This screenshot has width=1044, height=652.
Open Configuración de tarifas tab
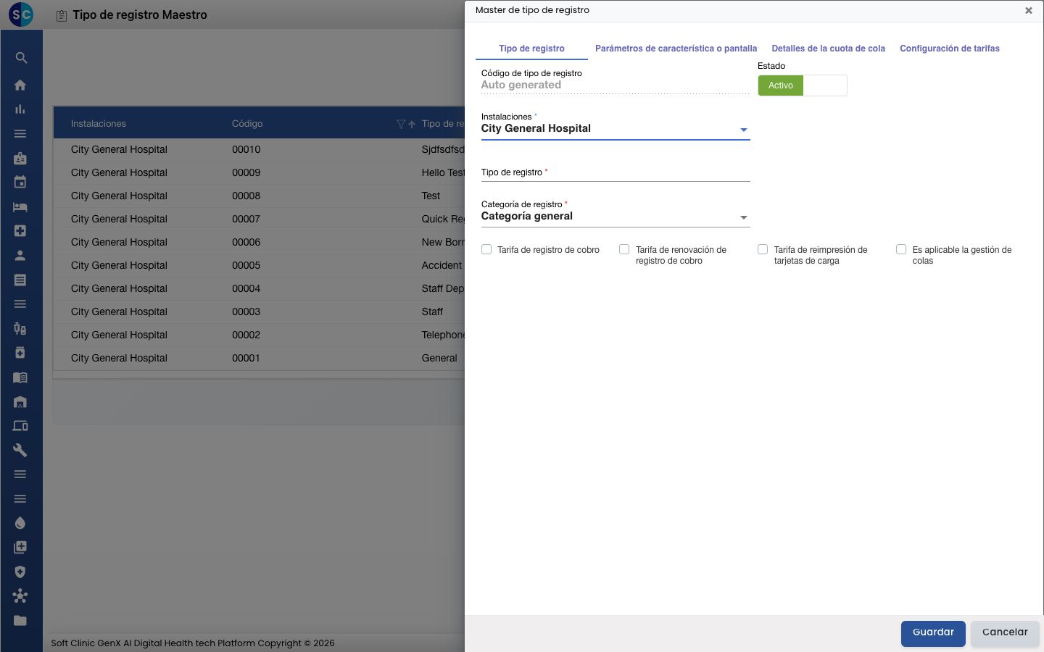(x=950, y=49)
